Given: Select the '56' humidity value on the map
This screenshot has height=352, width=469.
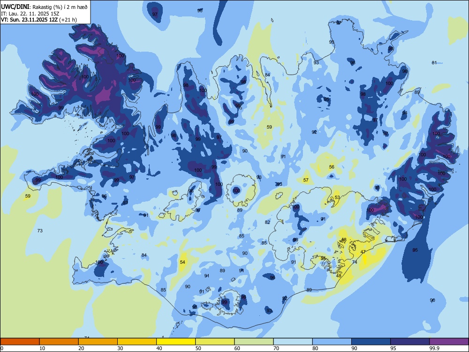Looking at the screenshot, I should tap(332, 167).
